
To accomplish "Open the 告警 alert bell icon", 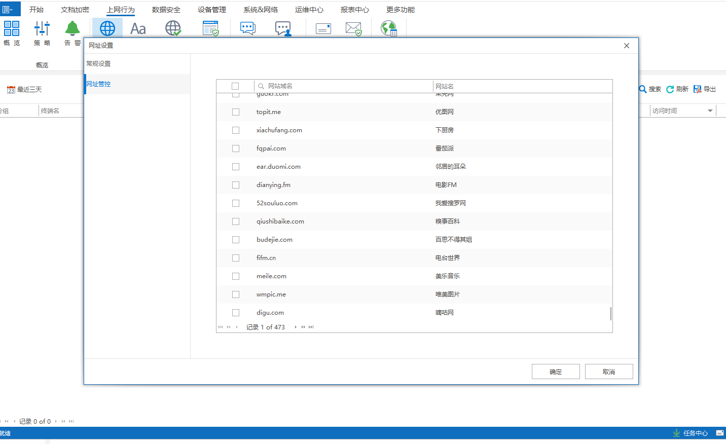I will 72,29.
